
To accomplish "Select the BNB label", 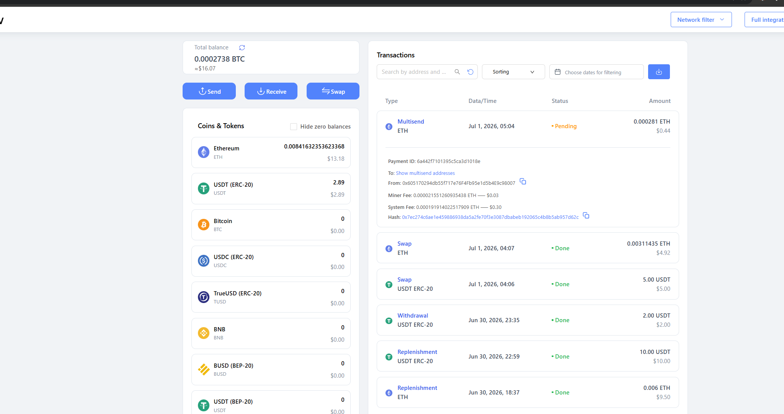I will click(219, 329).
